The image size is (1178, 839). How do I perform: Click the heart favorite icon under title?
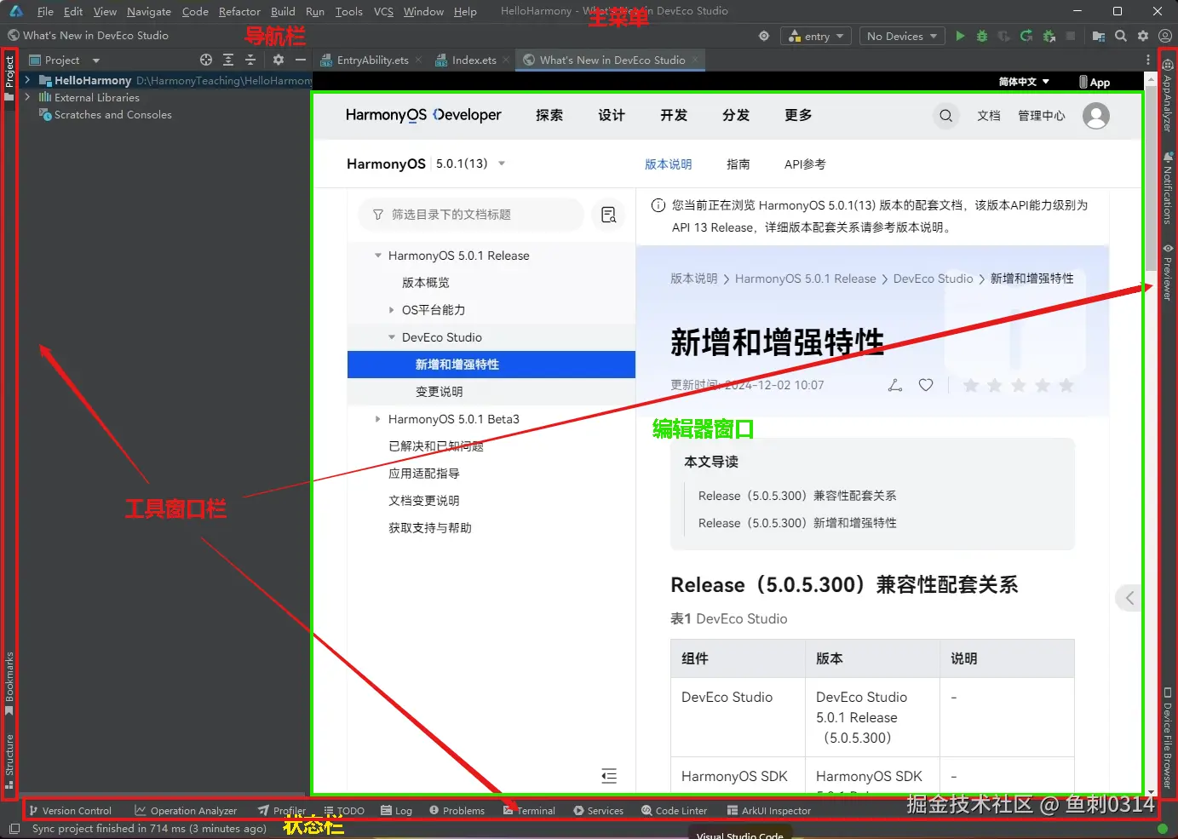click(926, 385)
